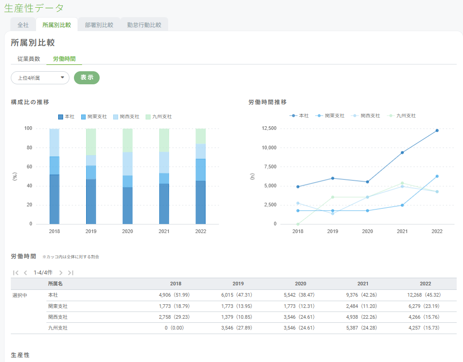Toggle 本社 series in 構成比の推移 legend
463x362 pixels.
[x=66, y=117]
